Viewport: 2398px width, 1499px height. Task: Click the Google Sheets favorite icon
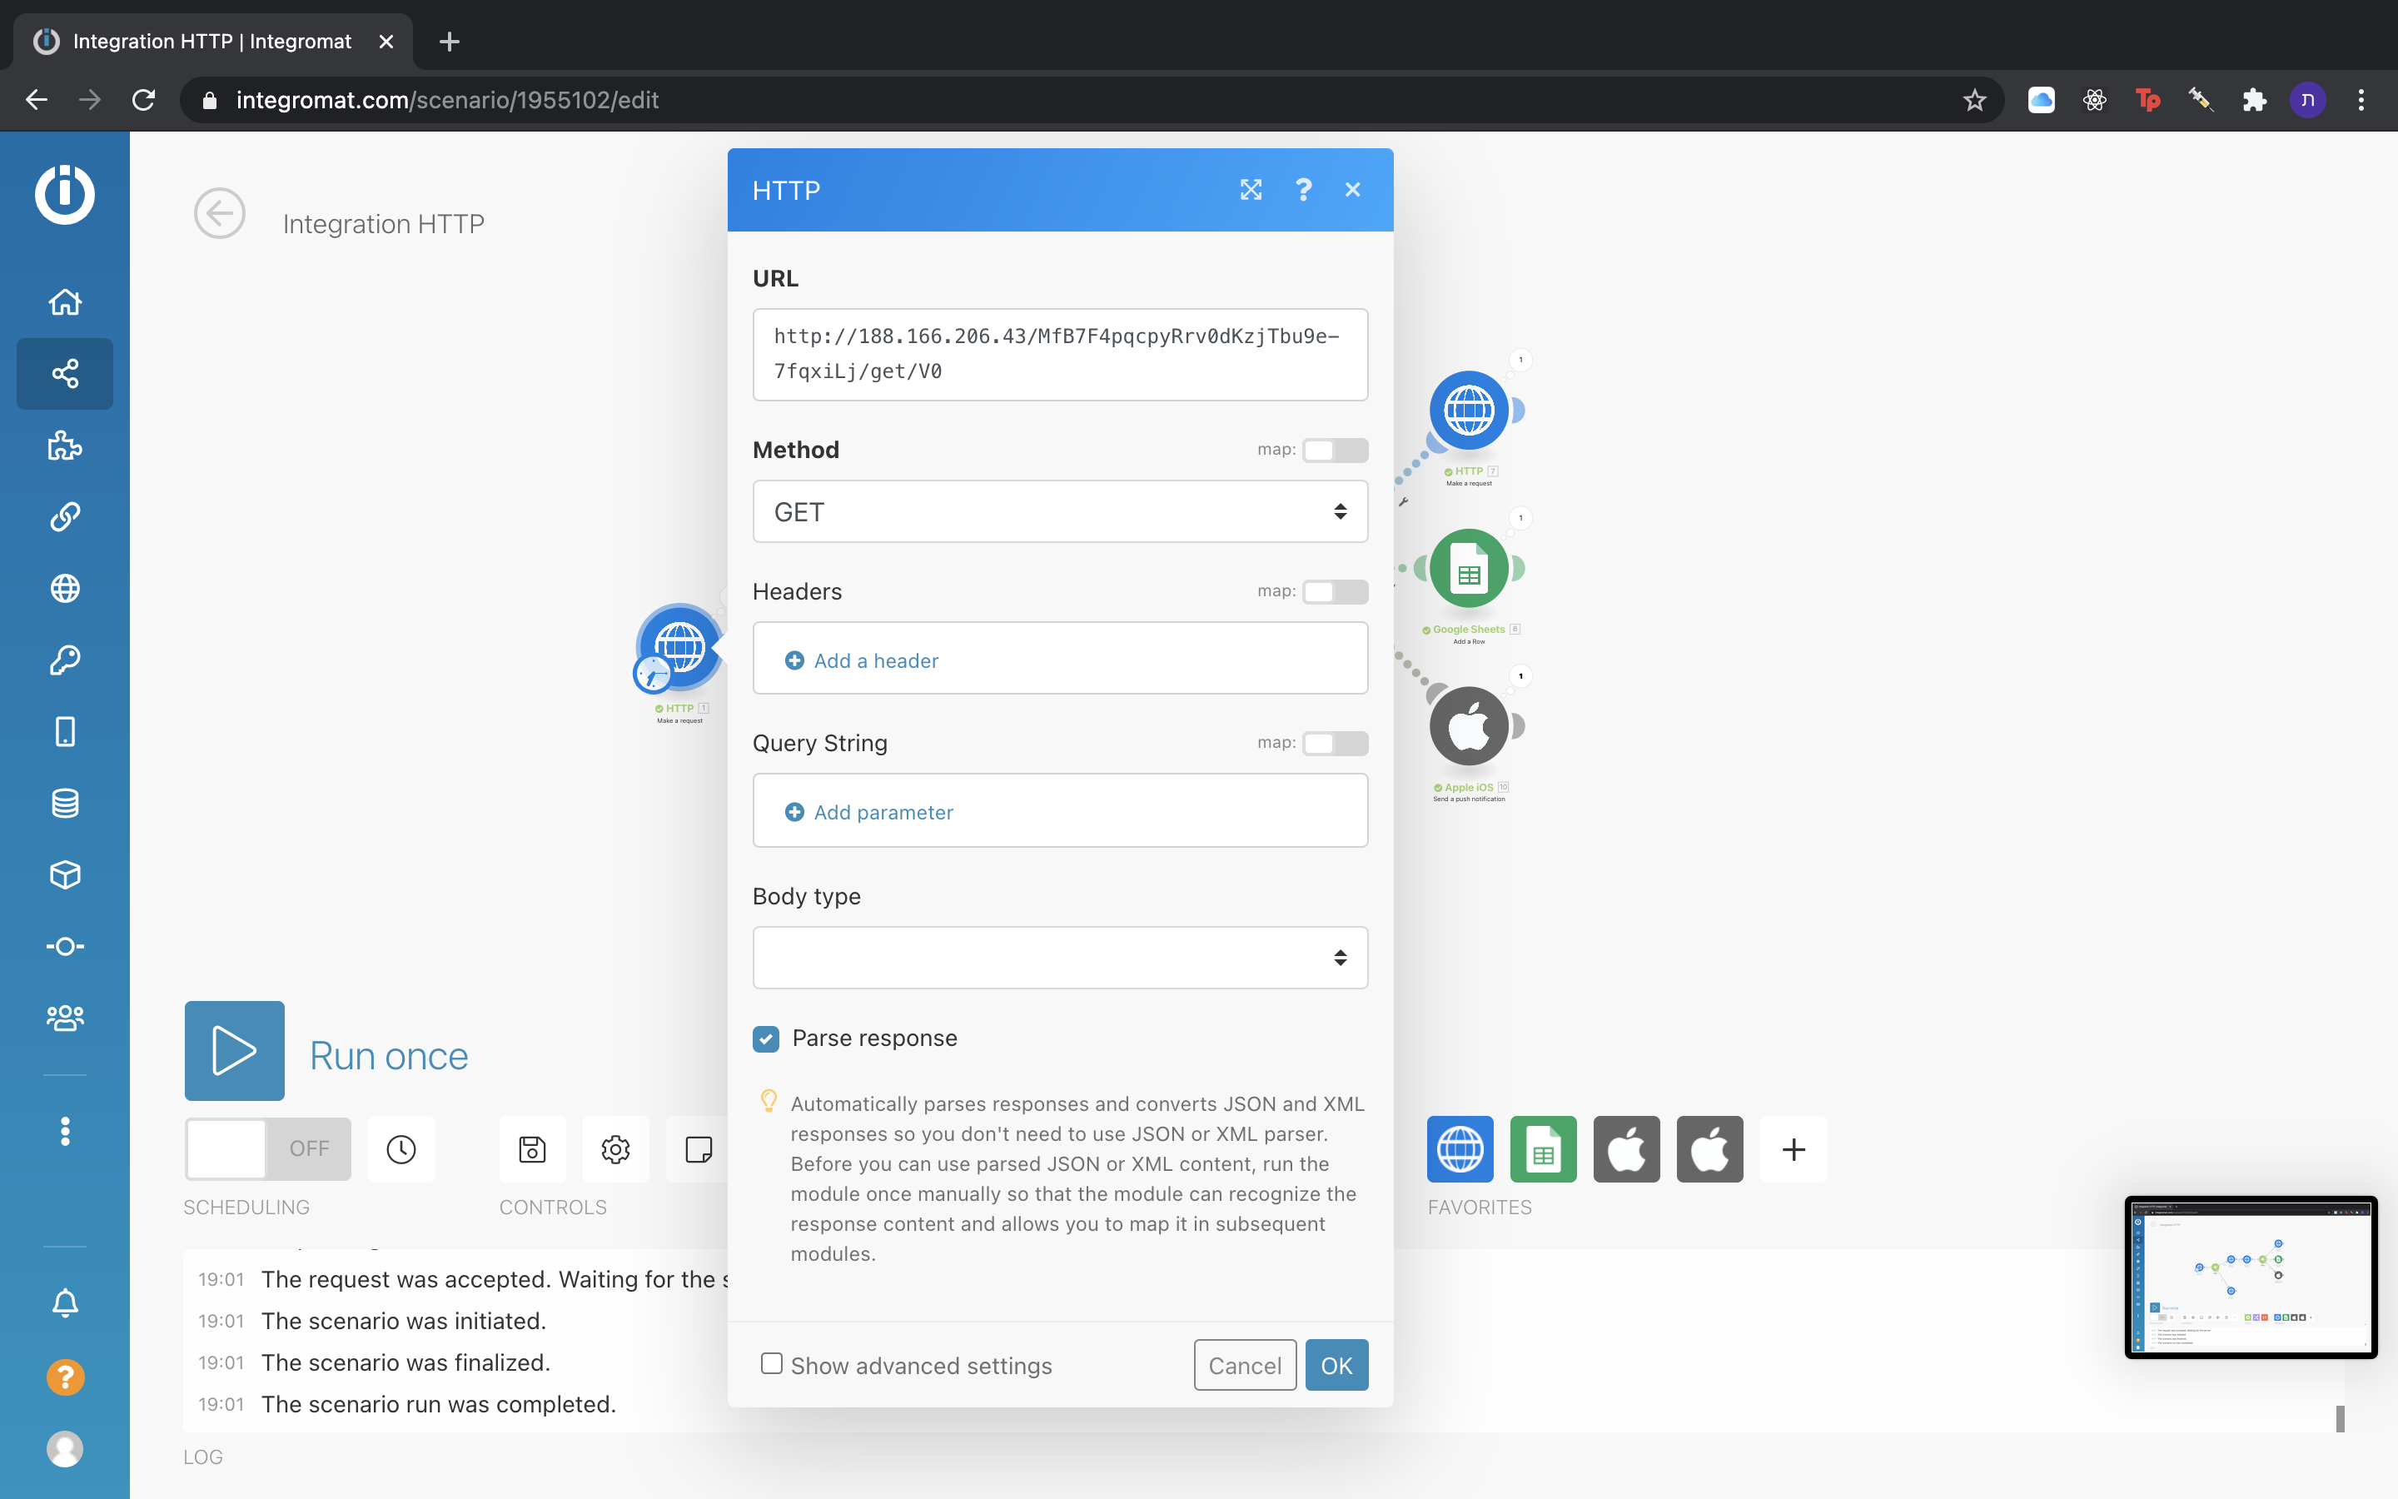click(x=1543, y=1149)
